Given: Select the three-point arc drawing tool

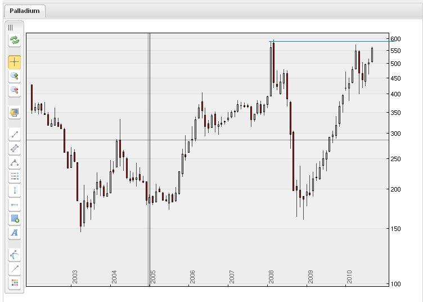Looking at the screenshot, I should [x=15, y=163].
